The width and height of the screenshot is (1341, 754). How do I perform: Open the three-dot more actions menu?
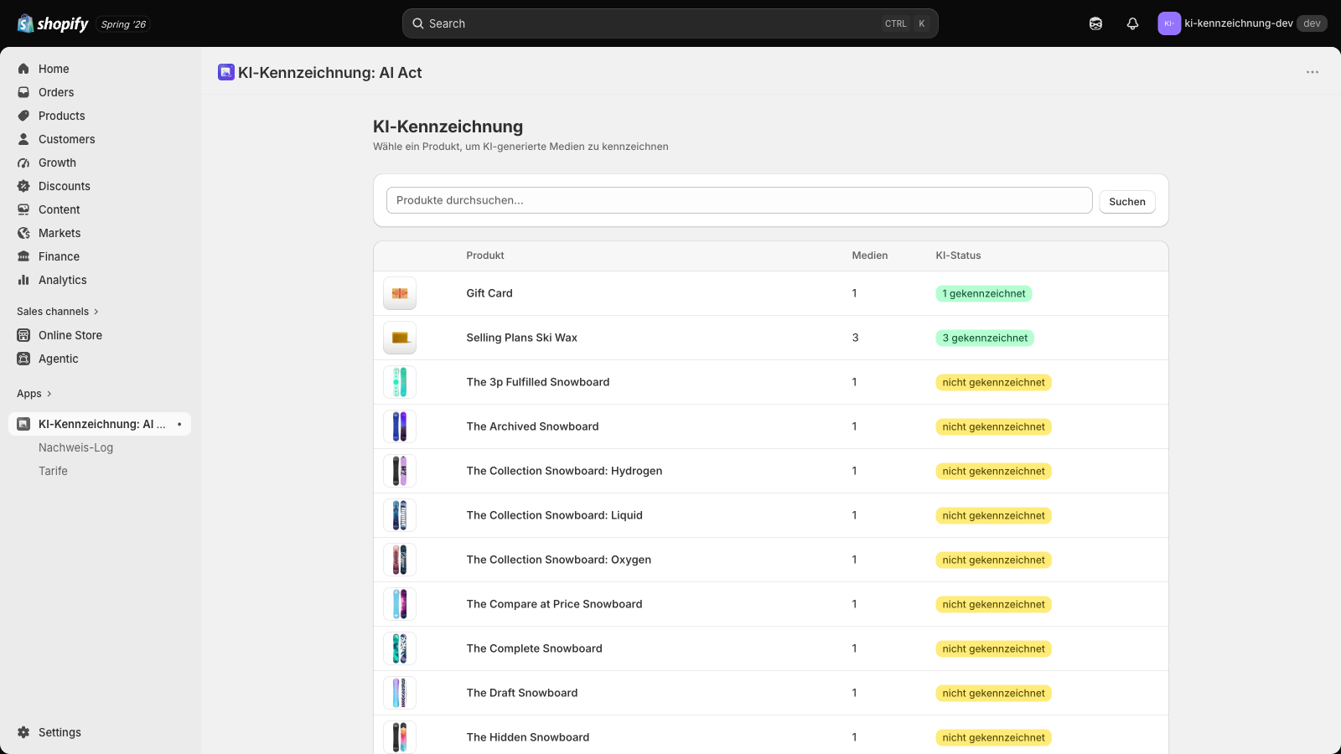(x=1313, y=72)
